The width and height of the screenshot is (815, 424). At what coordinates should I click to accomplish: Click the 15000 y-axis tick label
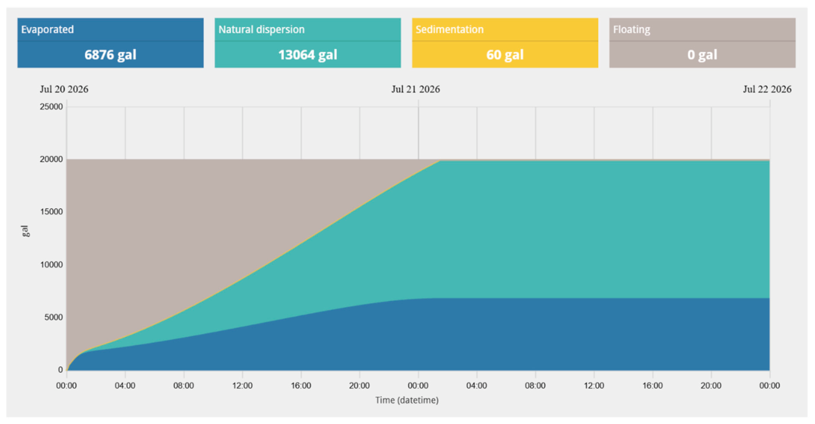click(x=51, y=212)
